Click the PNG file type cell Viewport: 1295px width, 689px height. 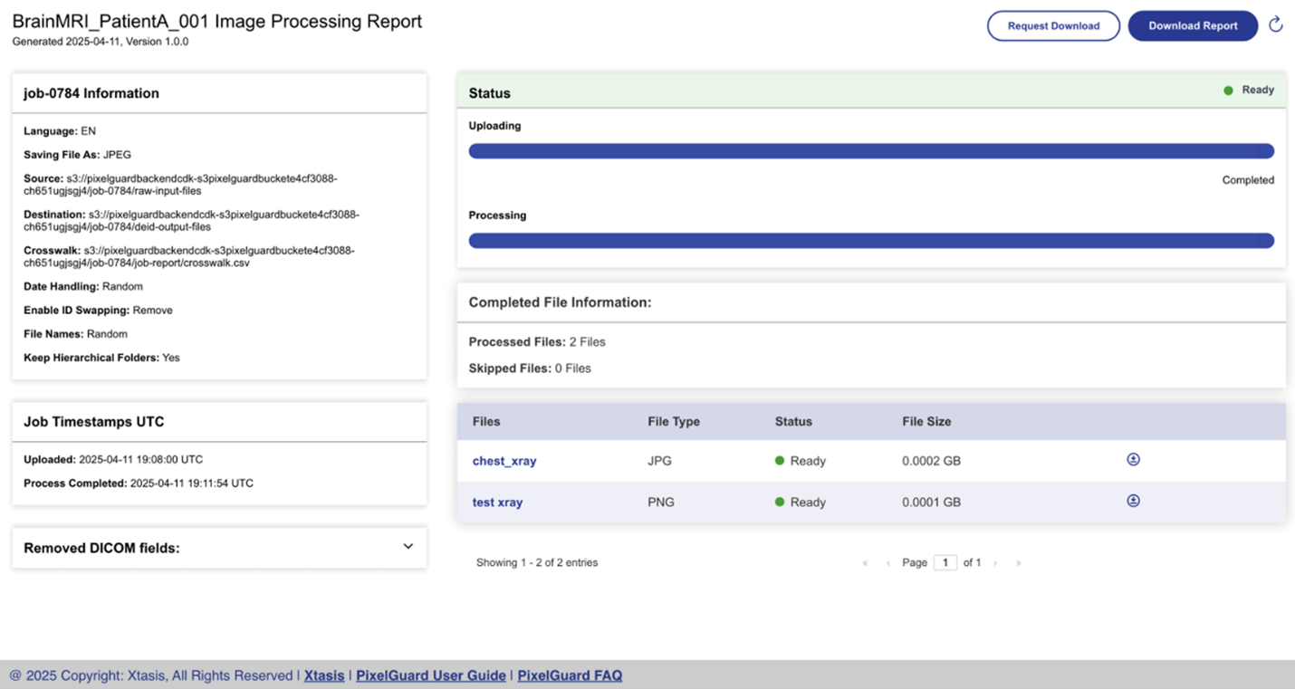coord(661,502)
